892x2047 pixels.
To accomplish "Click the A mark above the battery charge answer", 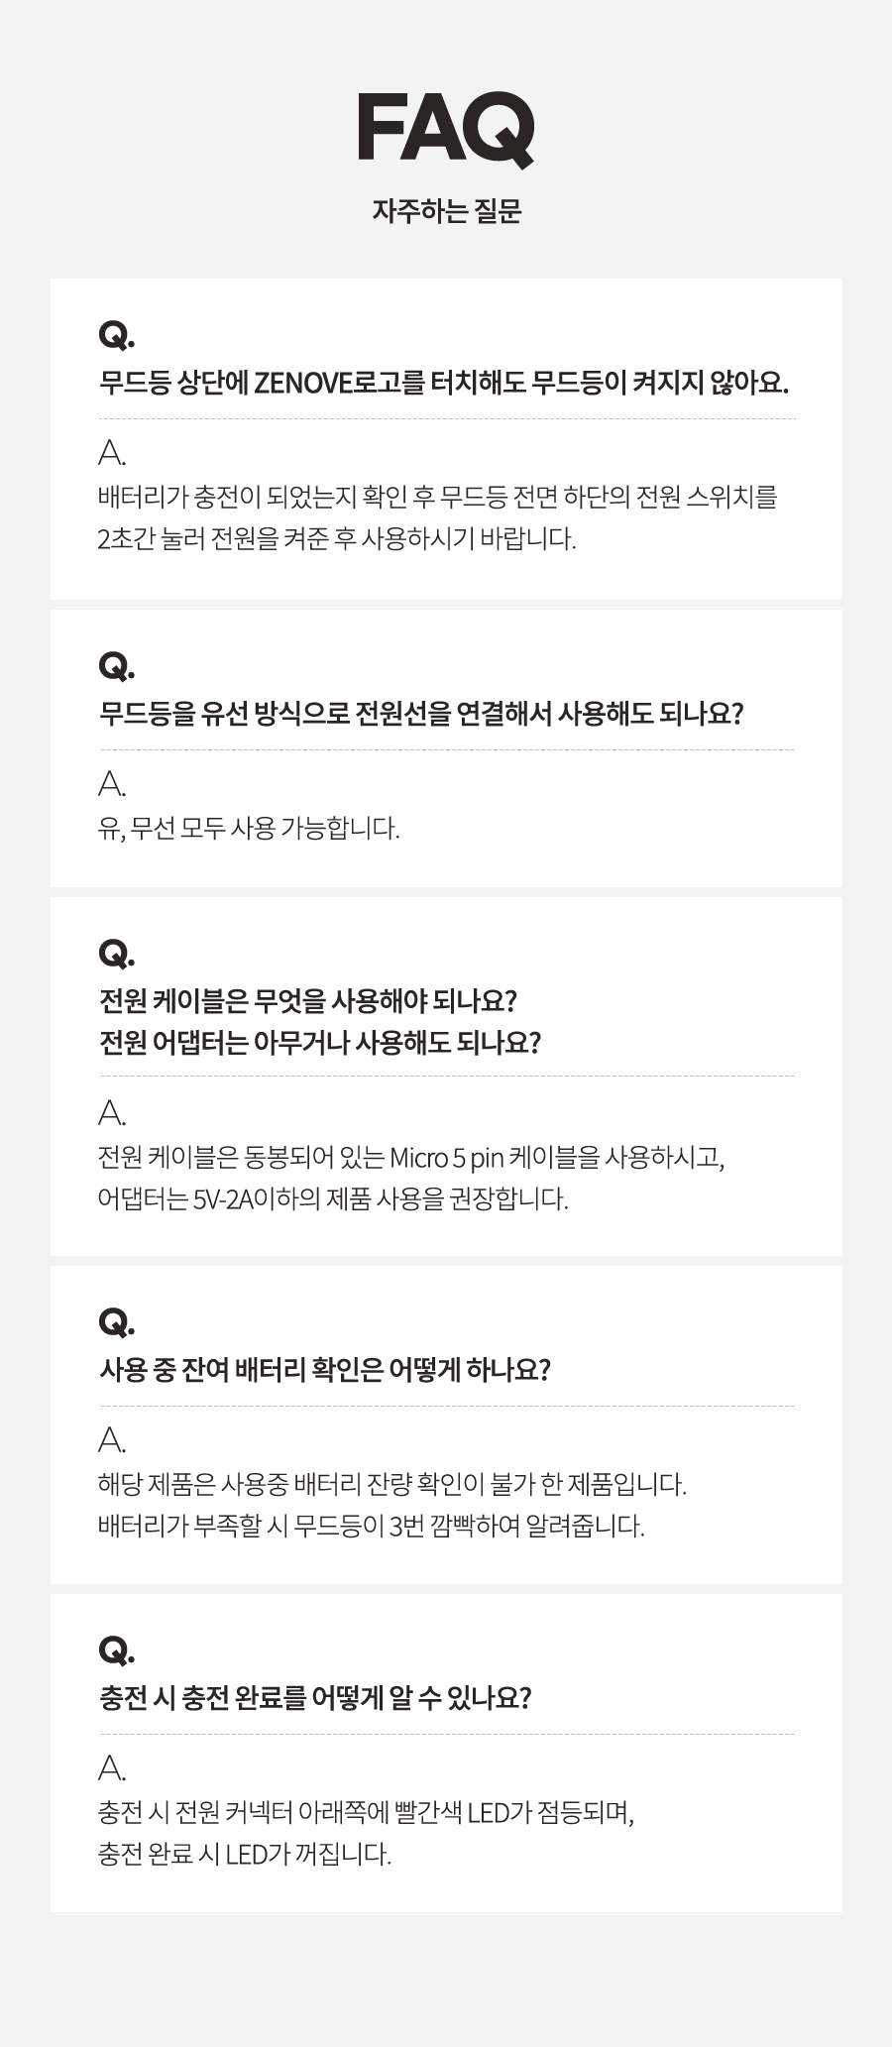I will (x=112, y=454).
